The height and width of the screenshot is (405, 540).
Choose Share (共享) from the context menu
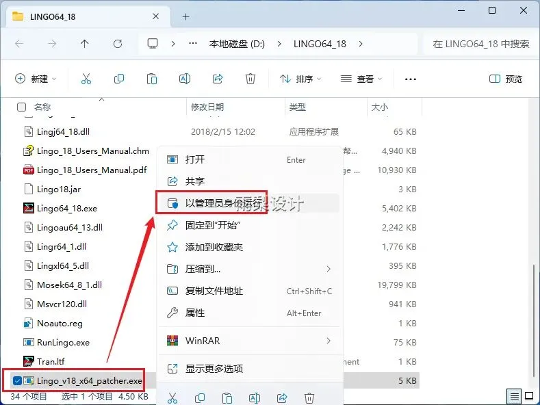[250, 181]
